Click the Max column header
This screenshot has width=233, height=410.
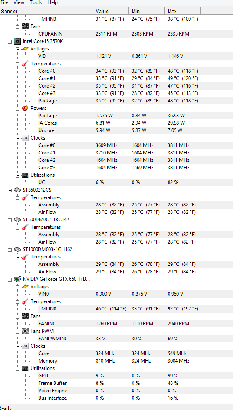click(183, 11)
